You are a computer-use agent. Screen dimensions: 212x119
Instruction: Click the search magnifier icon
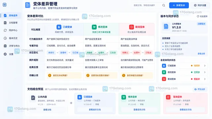coord(164,5)
